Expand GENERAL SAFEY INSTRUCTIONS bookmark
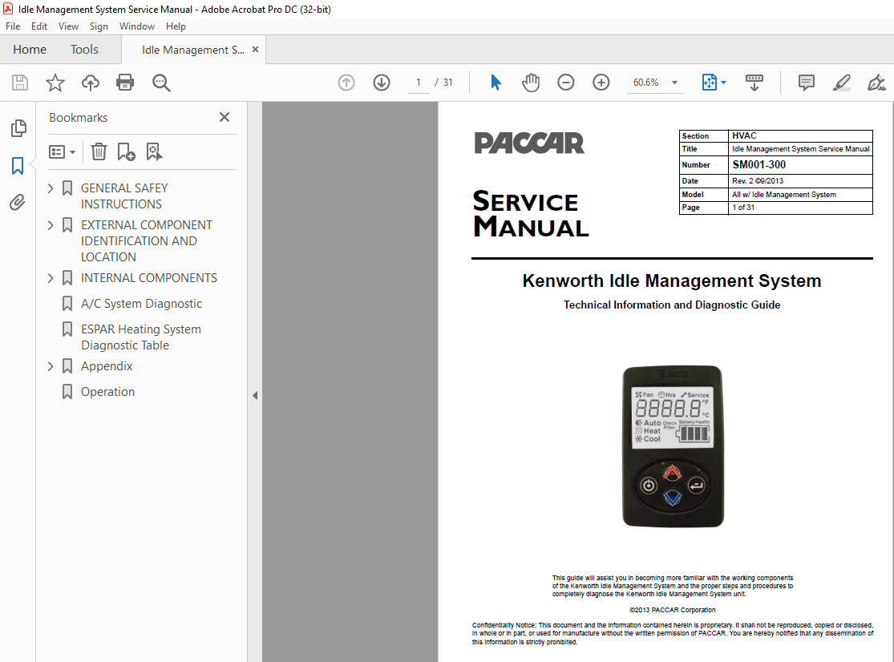The height and width of the screenshot is (662, 894). click(51, 188)
